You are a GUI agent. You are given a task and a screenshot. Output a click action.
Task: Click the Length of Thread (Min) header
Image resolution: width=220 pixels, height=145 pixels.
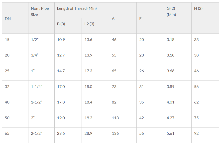82,10
